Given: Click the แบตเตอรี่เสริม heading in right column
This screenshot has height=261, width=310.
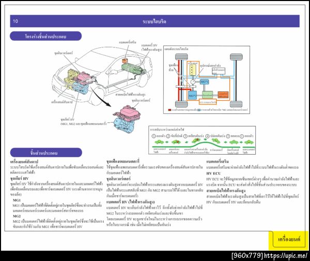Looking at the screenshot, I should pos(218,161).
